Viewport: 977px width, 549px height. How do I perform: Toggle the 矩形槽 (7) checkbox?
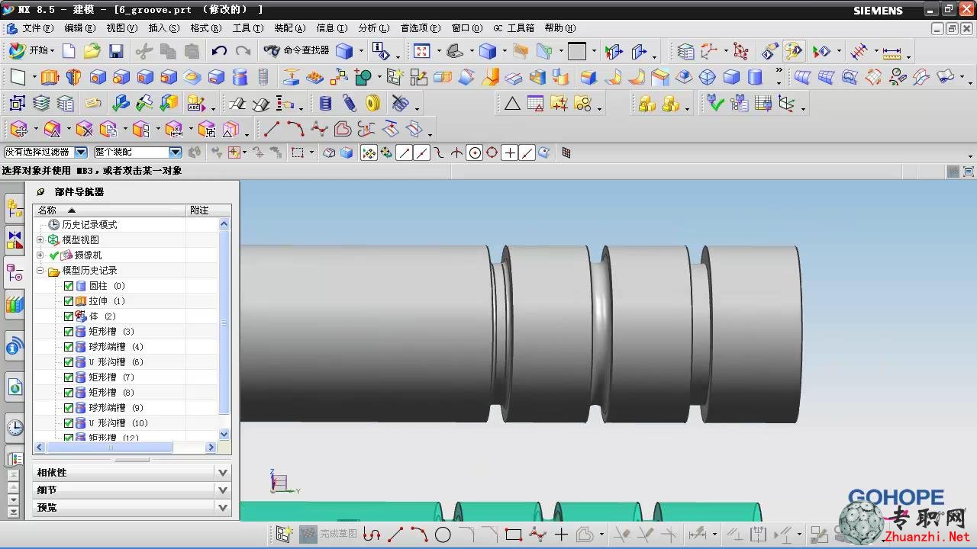69,377
